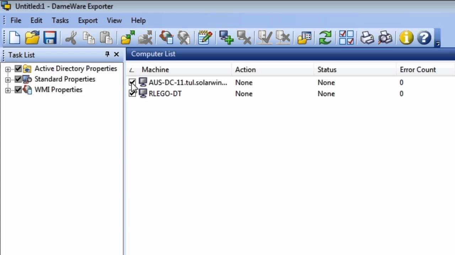Viewport: 455px width, 255px height.
Task: Click the sort arrow column header
Action: (132, 70)
